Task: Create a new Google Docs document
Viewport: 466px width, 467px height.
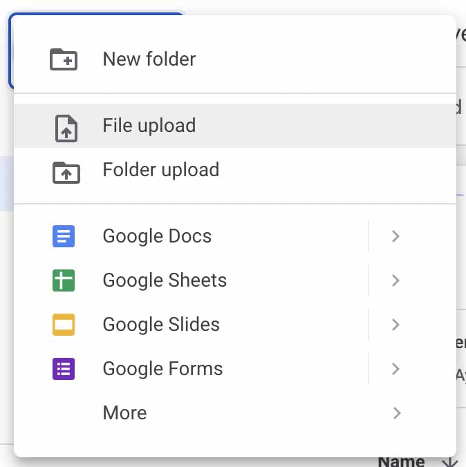Action: (191, 236)
